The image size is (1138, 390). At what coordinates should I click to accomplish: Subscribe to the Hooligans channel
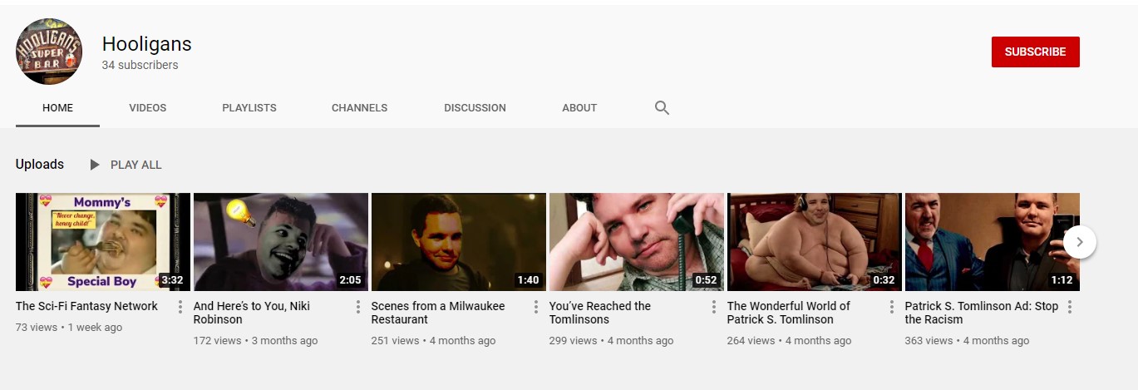pyautogui.click(x=1036, y=52)
